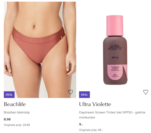Click the 8,98 sale price
This screenshot has height=133, width=151.
coord(7,119)
